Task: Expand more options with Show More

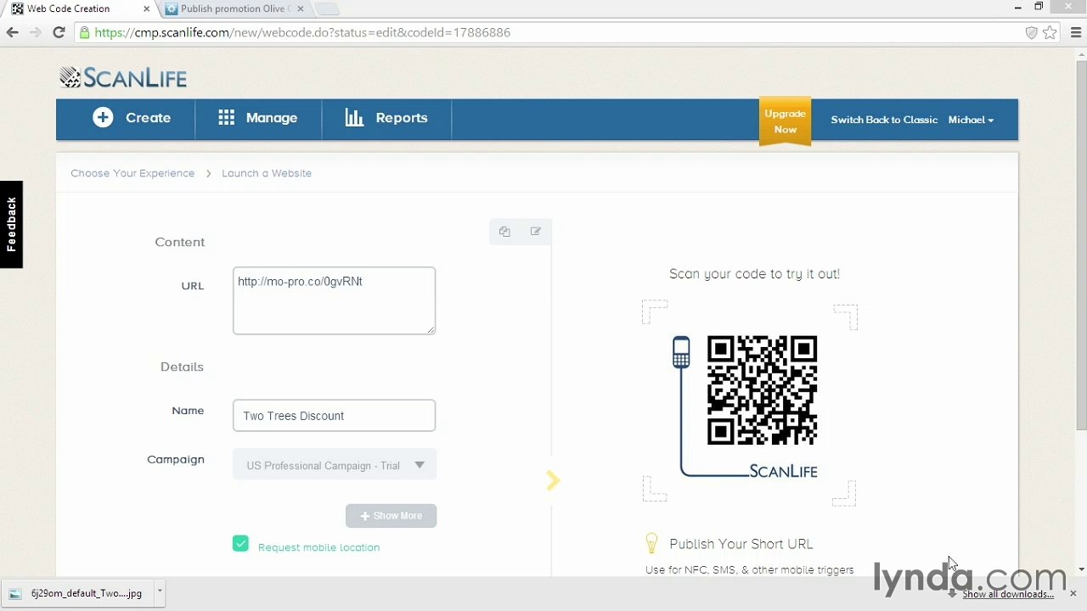Action: pos(391,516)
